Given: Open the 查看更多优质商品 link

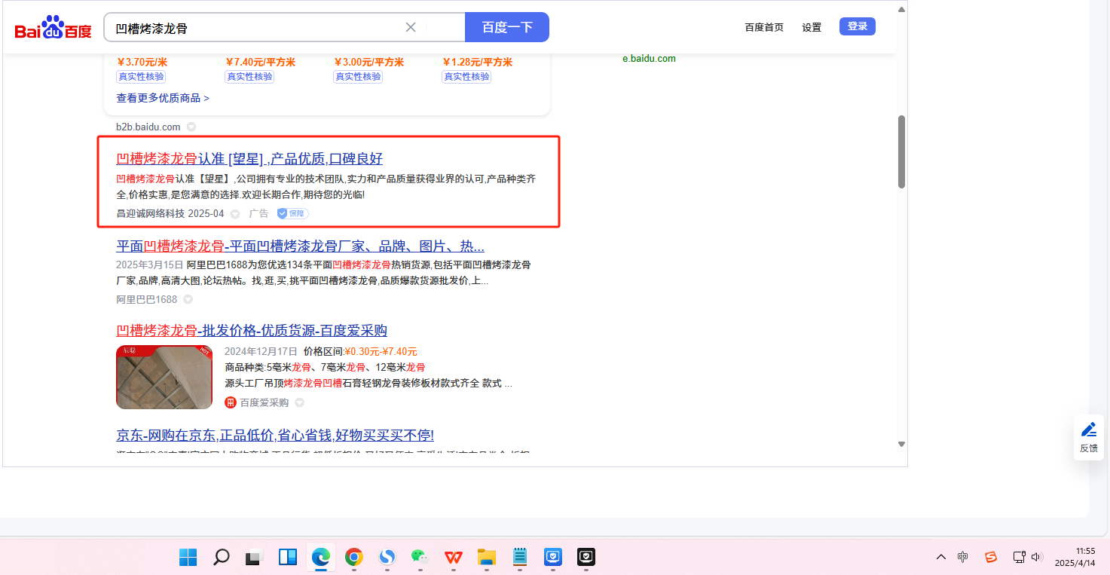Looking at the screenshot, I should tap(163, 98).
